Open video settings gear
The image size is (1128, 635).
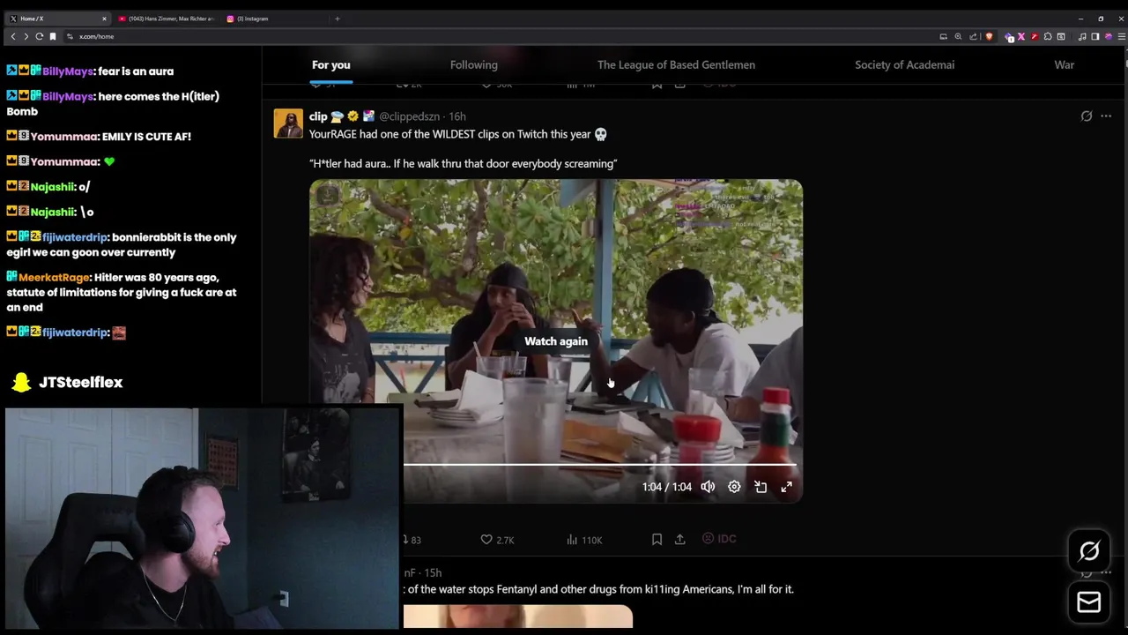click(x=734, y=487)
